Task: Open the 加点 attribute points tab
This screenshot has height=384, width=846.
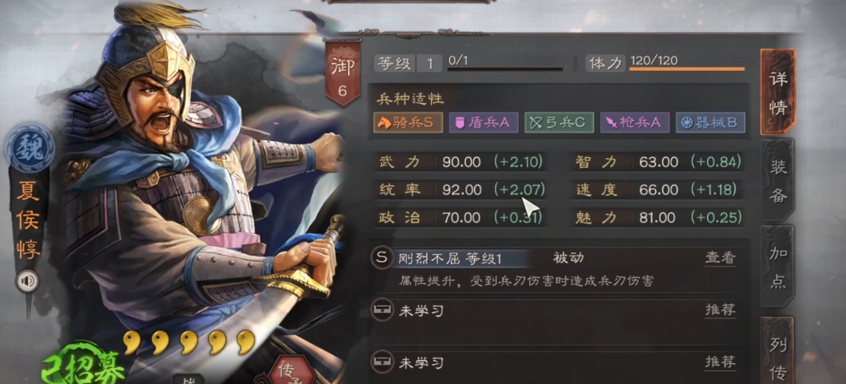Action: pyautogui.click(x=777, y=267)
